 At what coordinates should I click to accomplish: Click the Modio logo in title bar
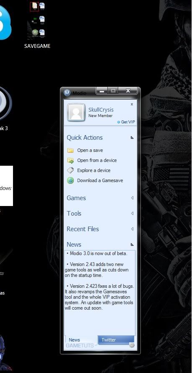pyautogui.click(x=67, y=93)
